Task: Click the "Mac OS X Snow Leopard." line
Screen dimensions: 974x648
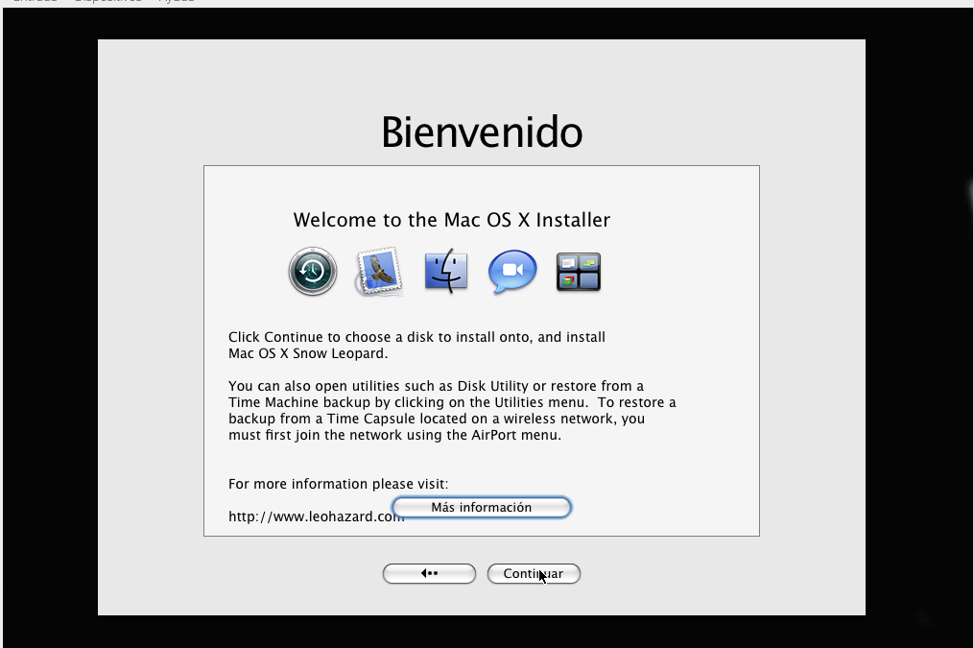Action: tap(307, 353)
